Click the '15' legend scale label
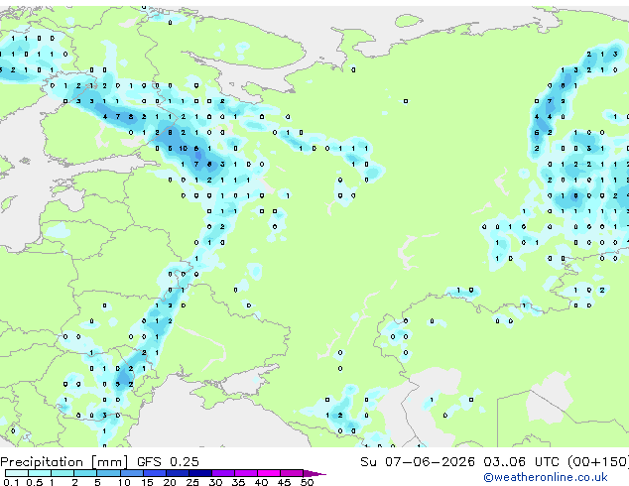This screenshot has height=486, width=629. tap(147, 482)
